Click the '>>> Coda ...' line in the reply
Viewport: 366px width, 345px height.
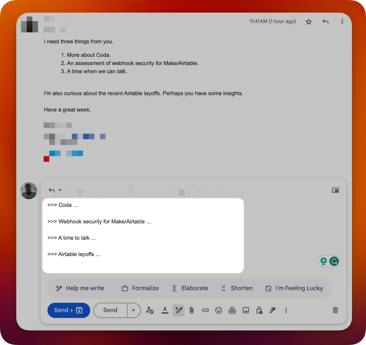63,205
